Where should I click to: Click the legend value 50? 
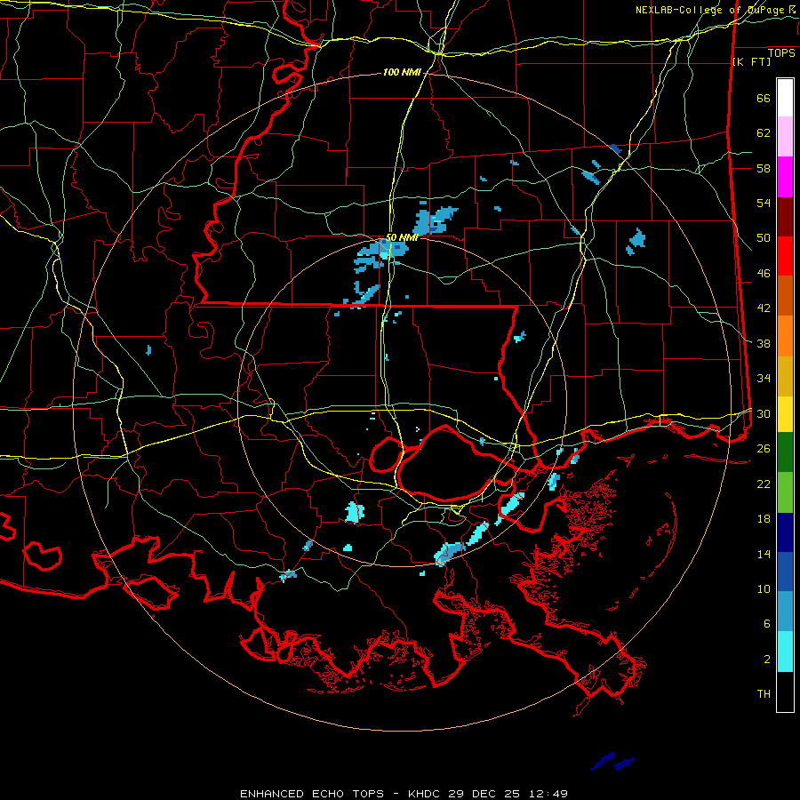click(764, 238)
